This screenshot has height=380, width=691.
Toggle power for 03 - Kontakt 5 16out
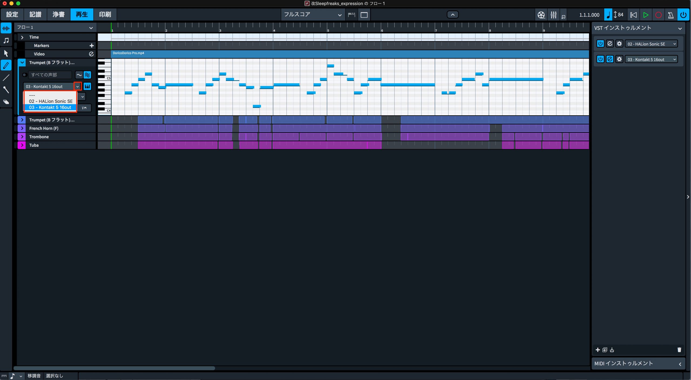click(x=600, y=59)
